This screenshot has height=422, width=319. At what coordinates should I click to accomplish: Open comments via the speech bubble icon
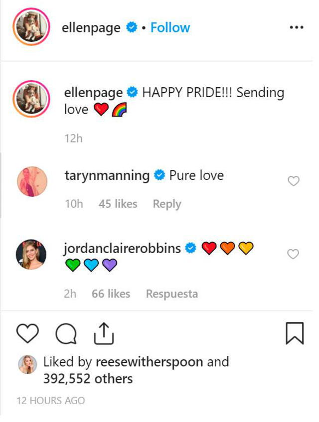pos(65,333)
